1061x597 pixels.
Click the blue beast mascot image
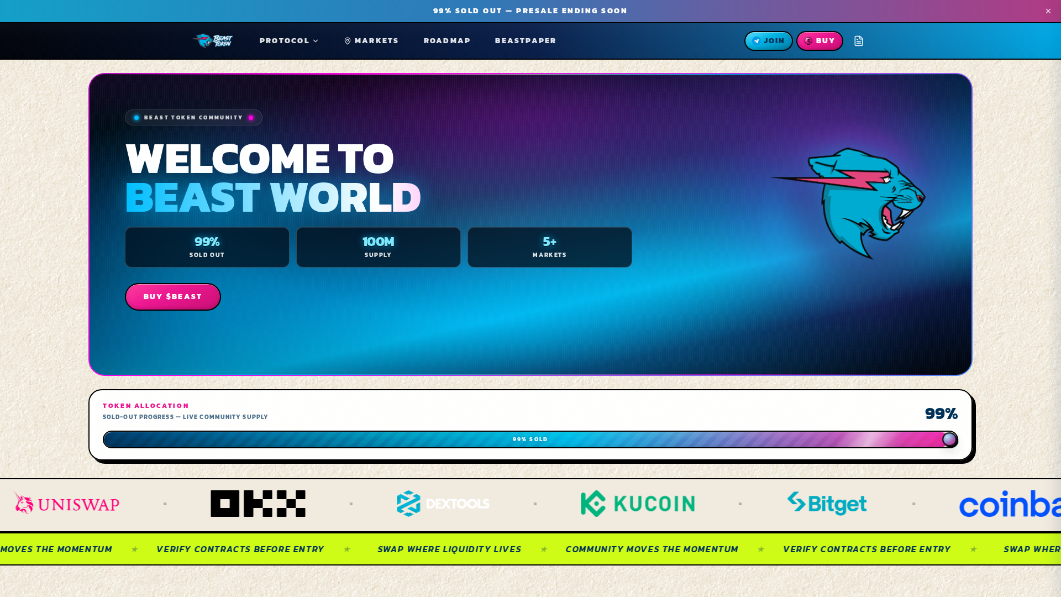coord(848,203)
